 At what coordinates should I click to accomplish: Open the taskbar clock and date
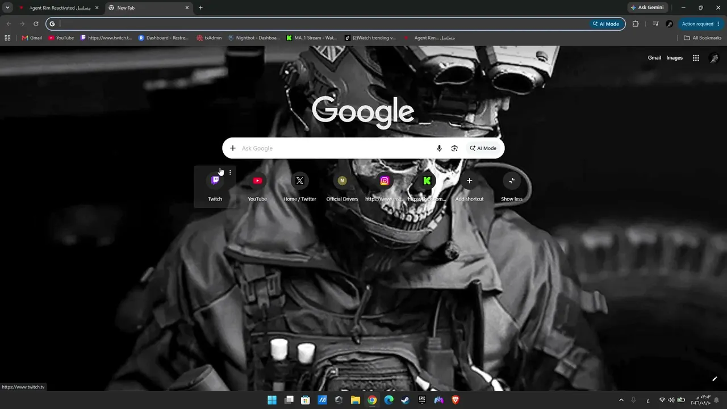700,400
